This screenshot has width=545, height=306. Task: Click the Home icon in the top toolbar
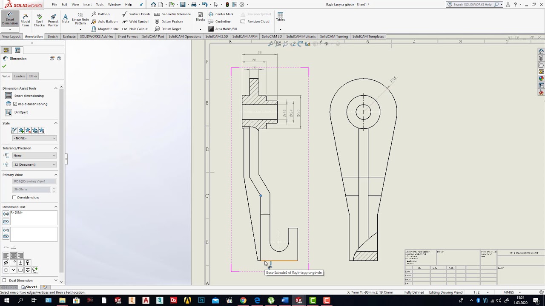153,5
